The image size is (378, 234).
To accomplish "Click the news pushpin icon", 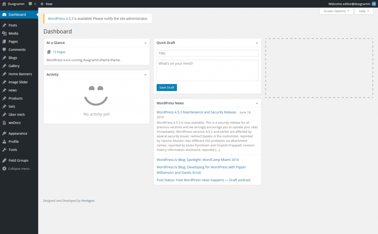I will [4, 90].
